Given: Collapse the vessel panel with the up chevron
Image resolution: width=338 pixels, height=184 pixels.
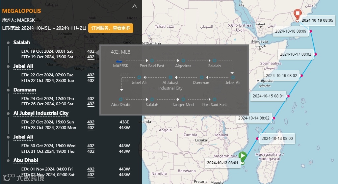Looking at the screenshot, I should 135,6.
